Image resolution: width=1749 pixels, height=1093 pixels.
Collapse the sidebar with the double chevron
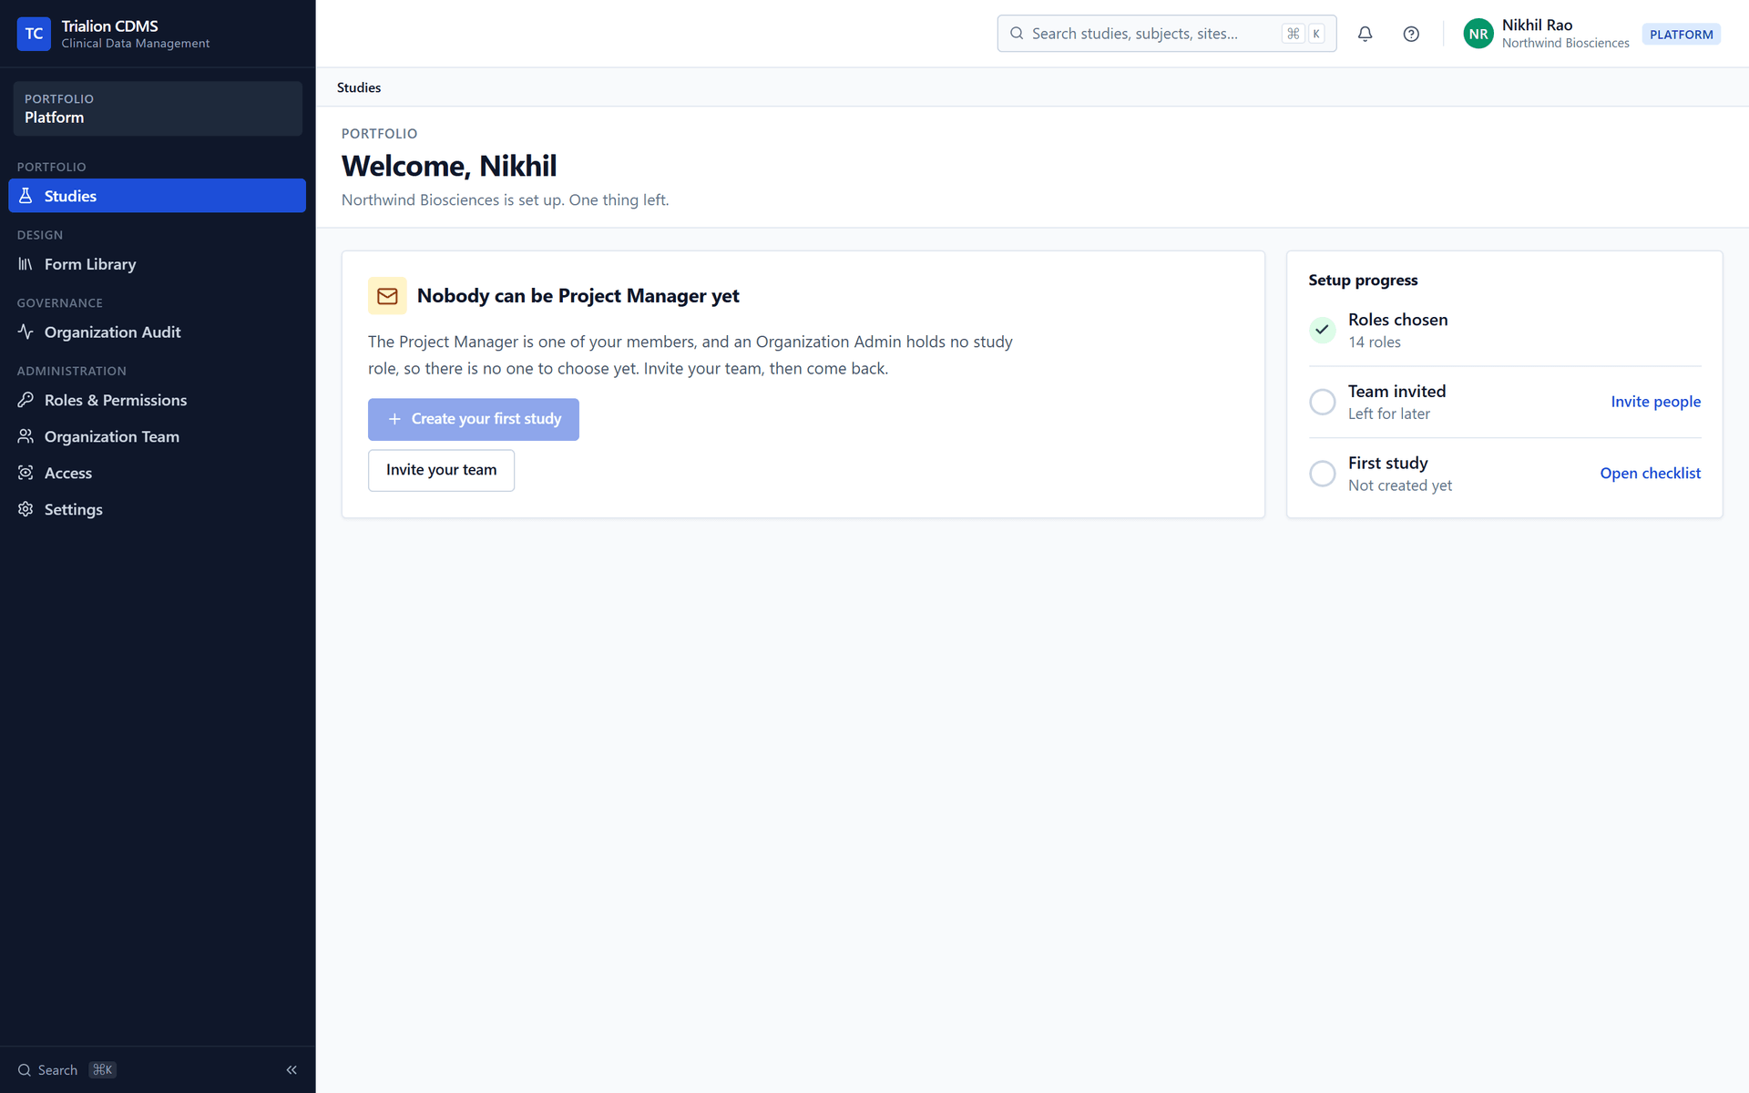pyautogui.click(x=291, y=1070)
